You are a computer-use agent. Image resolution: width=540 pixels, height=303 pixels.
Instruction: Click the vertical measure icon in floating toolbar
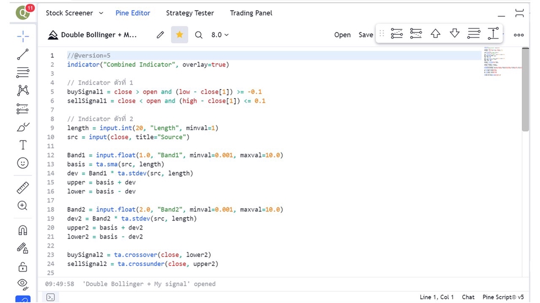493,33
